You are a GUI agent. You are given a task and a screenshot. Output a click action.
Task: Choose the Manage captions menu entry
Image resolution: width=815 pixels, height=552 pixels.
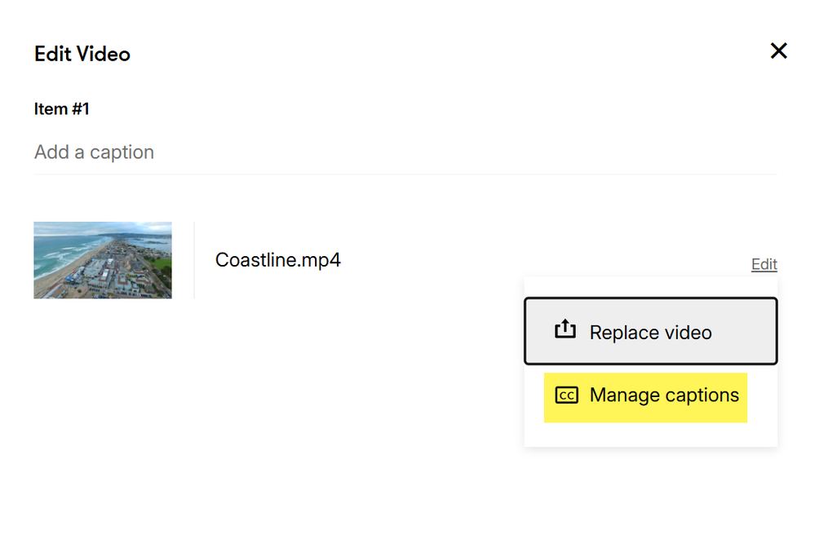[x=645, y=396]
